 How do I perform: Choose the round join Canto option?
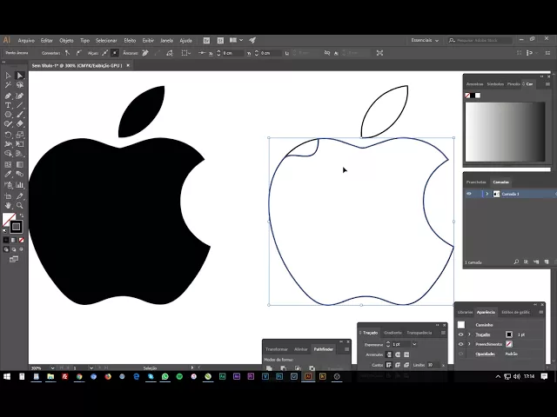398,365
